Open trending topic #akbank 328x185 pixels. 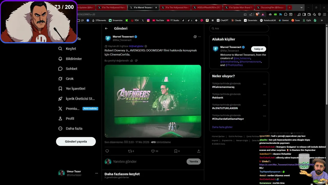(x=218, y=98)
